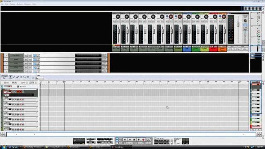265x149 pixels.
Task: Click the Stop transport button
Action: coord(134,140)
